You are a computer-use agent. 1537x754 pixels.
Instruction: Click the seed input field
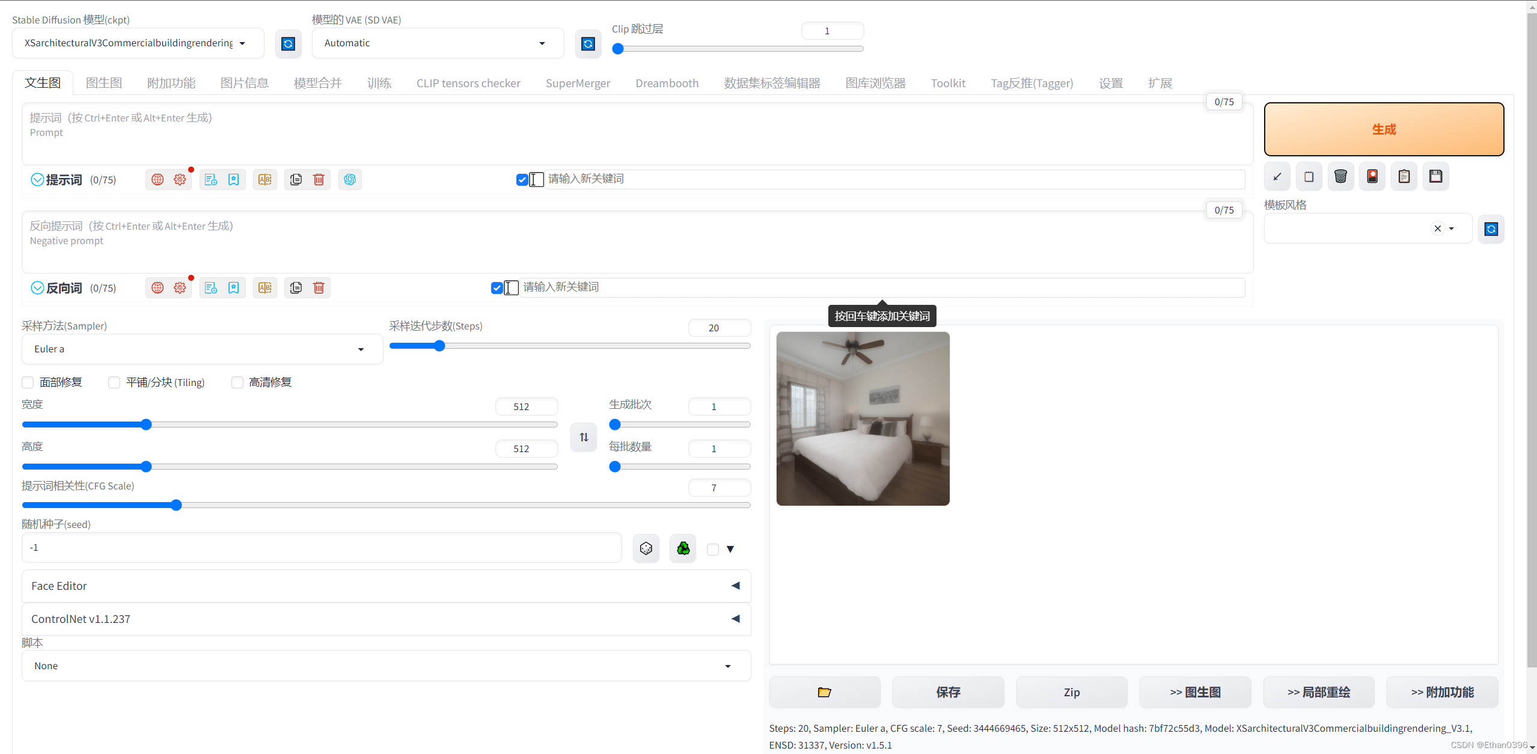(x=322, y=548)
